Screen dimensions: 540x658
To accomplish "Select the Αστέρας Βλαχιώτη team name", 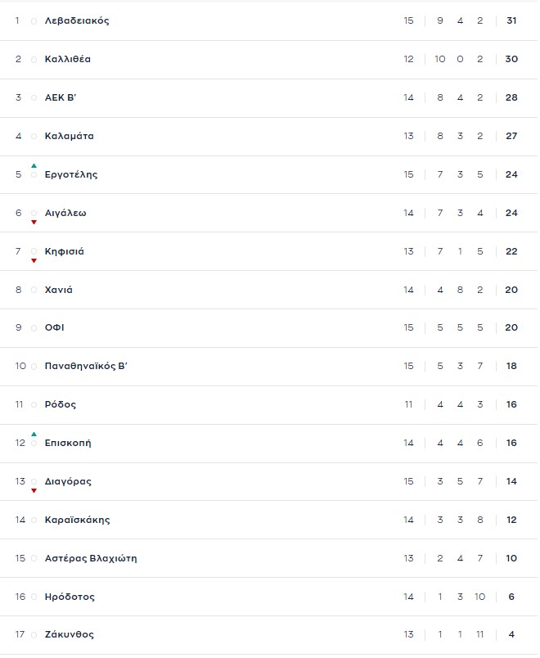I will pos(91,559).
